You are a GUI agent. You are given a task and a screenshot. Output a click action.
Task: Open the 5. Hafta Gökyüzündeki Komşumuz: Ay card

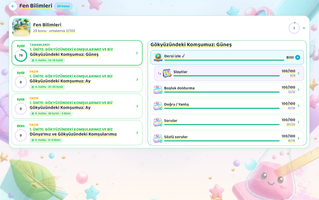[x=77, y=106]
